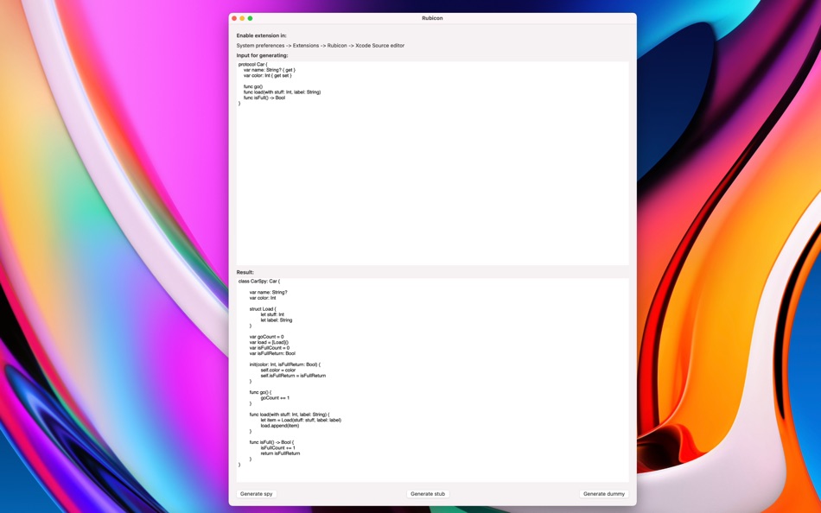Viewport: 821px width, 513px height.
Task: Click the "var load = [Load]()" line
Action: (269, 342)
